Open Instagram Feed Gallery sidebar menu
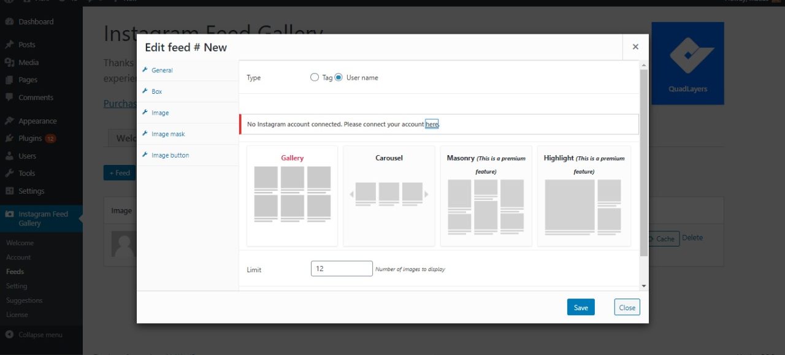Image resolution: width=785 pixels, height=355 pixels. (x=41, y=218)
